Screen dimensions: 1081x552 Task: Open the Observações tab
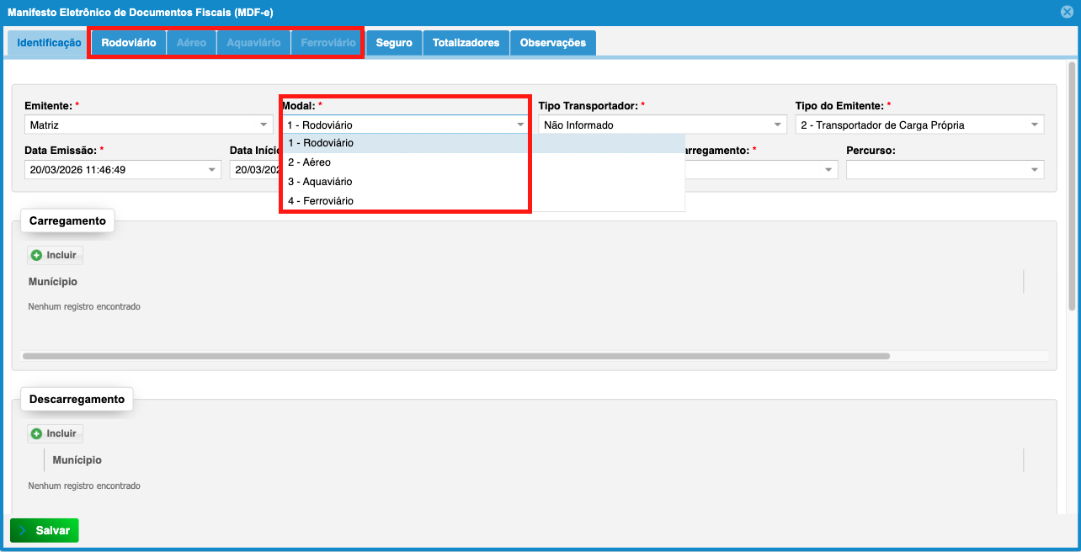click(x=552, y=43)
